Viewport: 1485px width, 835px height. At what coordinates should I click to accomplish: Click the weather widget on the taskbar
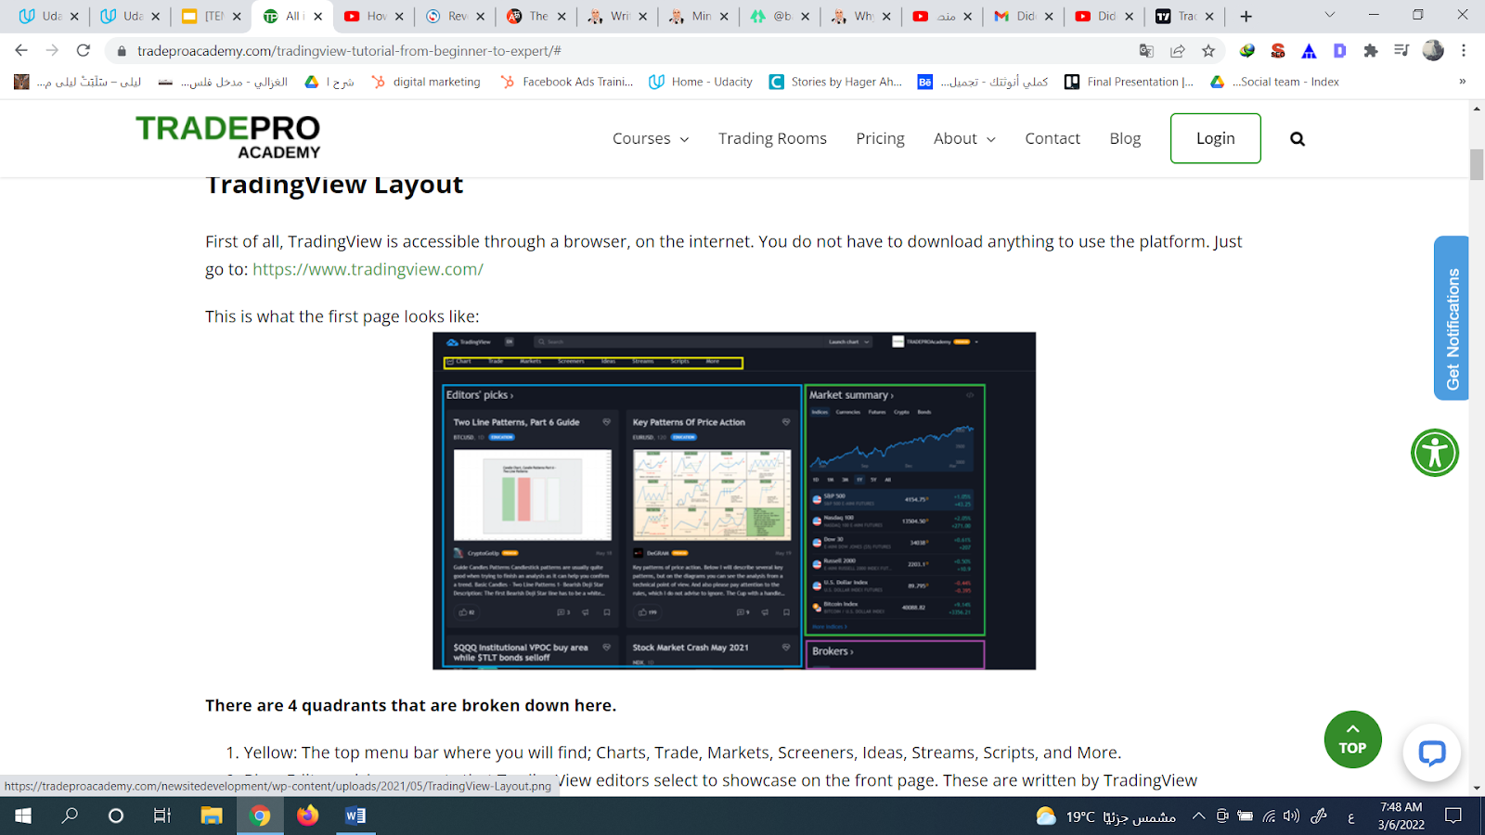tap(1106, 816)
